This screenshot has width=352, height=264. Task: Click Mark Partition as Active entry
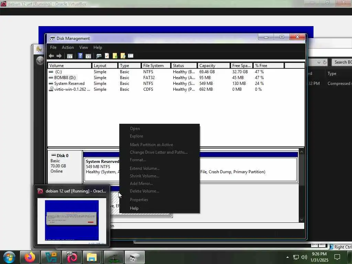click(151, 145)
